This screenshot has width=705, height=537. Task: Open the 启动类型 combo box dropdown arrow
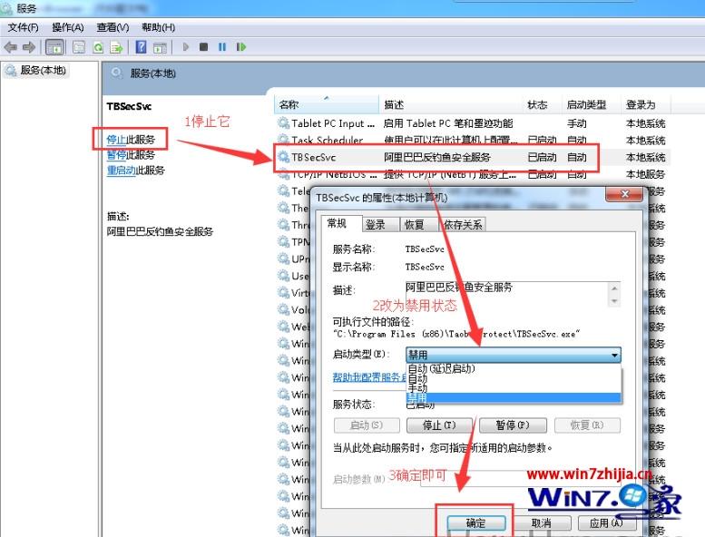[x=614, y=355]
